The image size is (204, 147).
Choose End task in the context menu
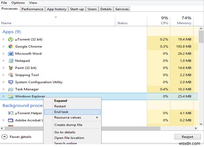tap(72, 112)
